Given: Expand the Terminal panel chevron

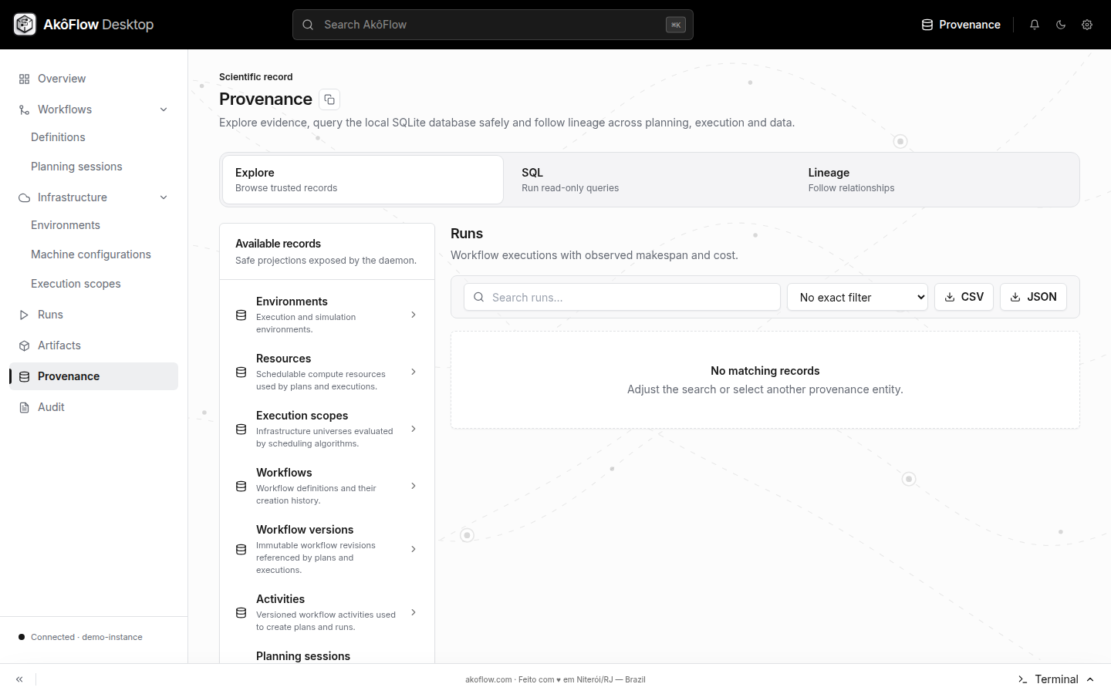Looking at the screenshot, I should click(x=1090, y=679).
